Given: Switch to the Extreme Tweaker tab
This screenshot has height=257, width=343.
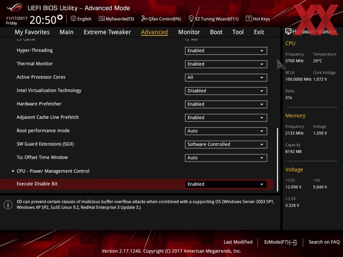Looking at the screenshot, I should tap(107, 32).
